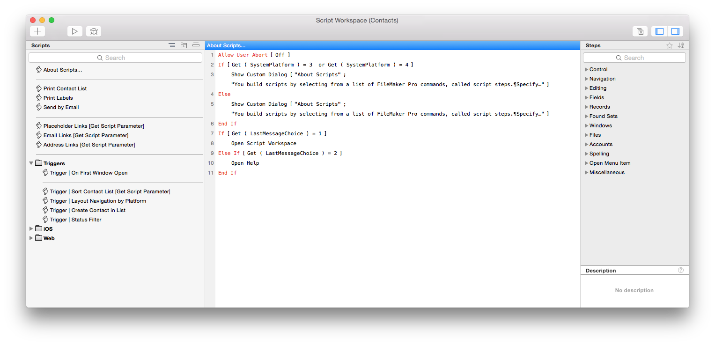The width and height of the screenshot is (715, 345).
Task: Expand the iOS folder
Action: click(x=31, y=229)
